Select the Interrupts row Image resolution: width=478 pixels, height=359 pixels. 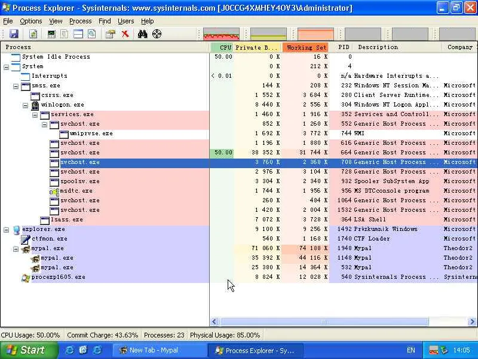click(x=239, y=76)
